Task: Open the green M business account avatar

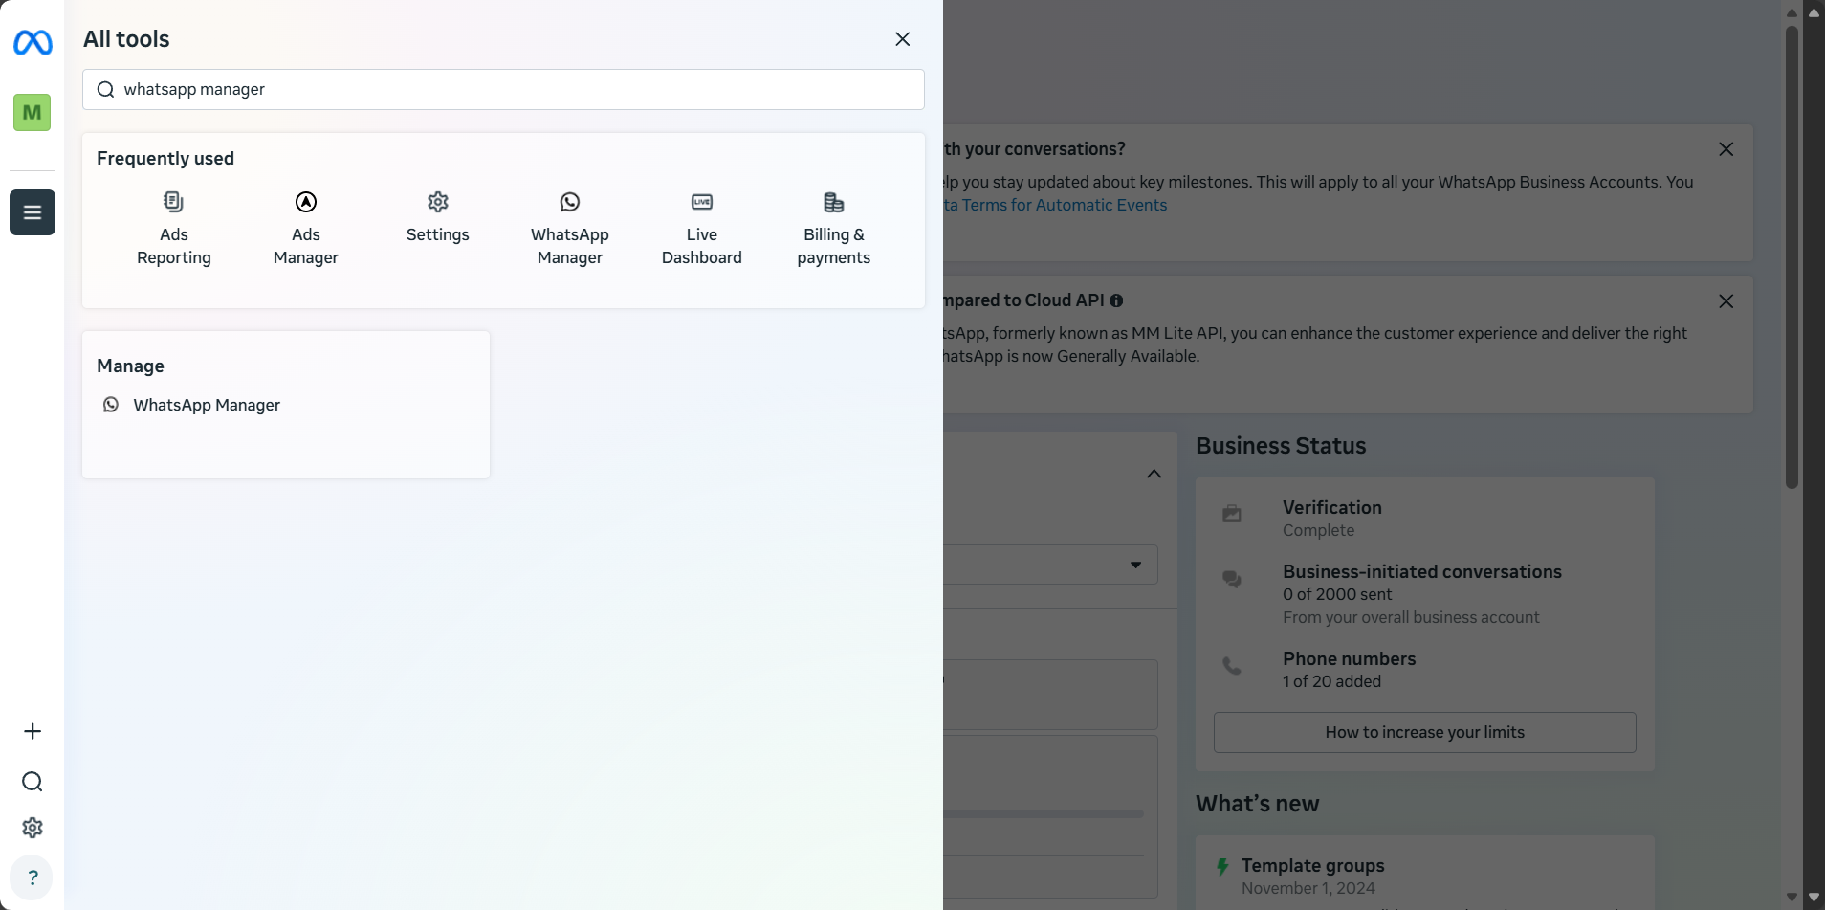Action: (x=33, y=113)
